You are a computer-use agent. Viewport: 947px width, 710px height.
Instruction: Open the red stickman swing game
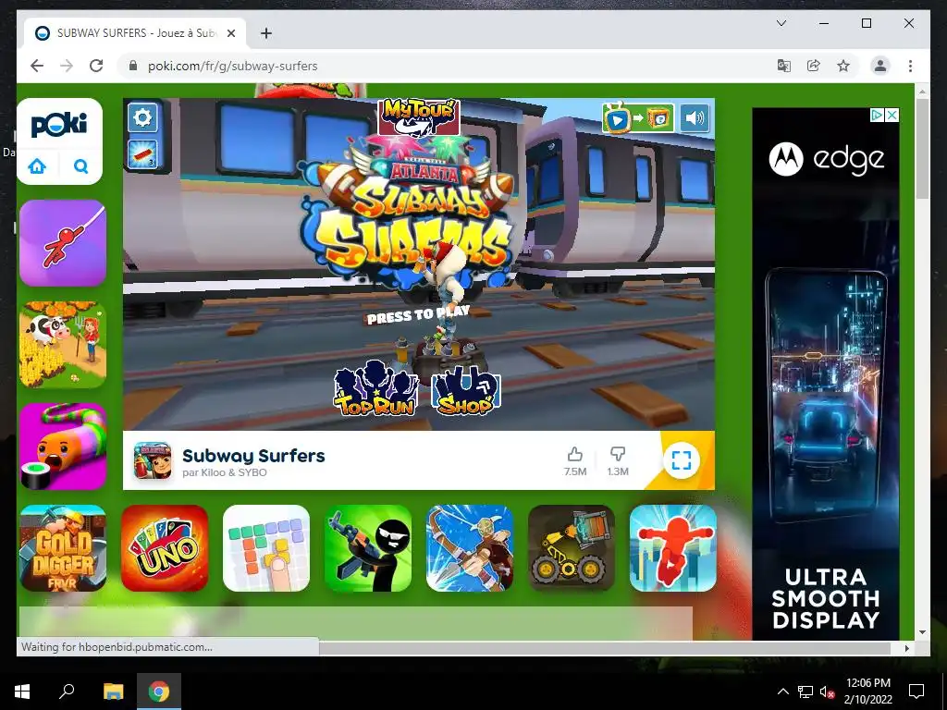click(x=63, y=243)
